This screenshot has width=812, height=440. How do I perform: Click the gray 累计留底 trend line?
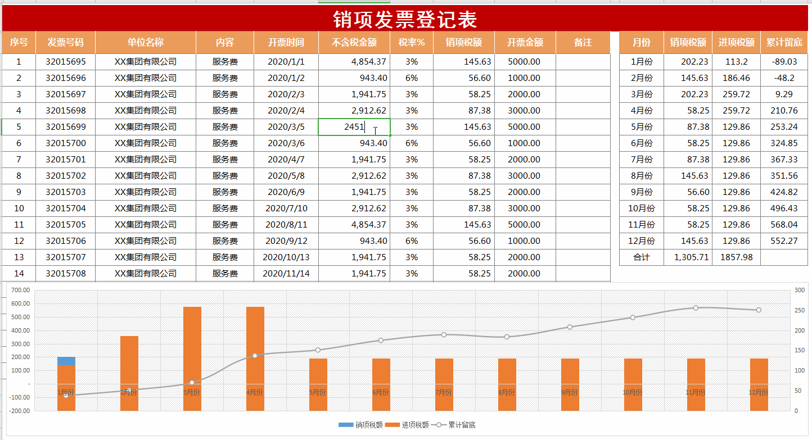tap(506, 335)
